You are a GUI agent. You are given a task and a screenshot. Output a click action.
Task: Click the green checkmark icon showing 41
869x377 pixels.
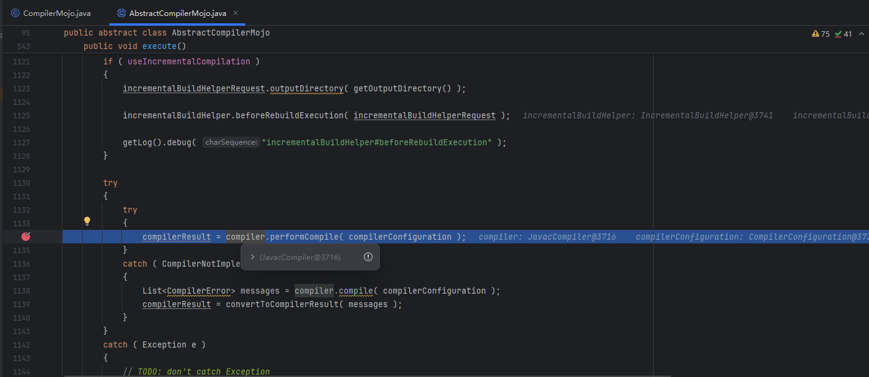click(x=840, y=34)
